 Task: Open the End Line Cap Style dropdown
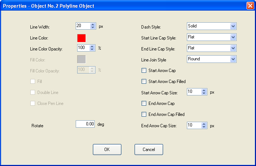click(x=233, y=48)
